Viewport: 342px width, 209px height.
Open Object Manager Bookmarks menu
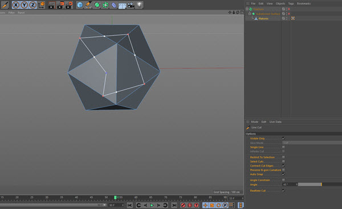pyautogui.click(x=304, y=3)
